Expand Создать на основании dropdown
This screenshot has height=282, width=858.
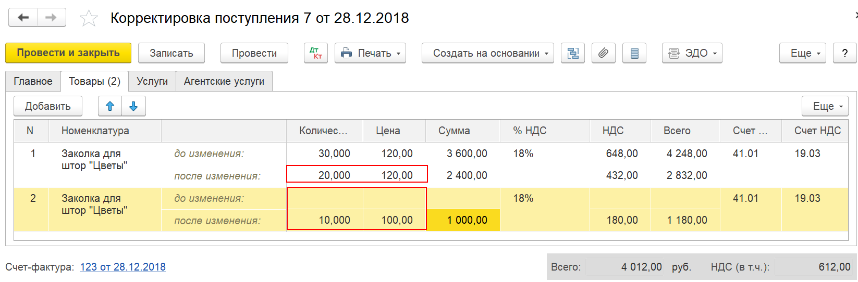pyautogui.click(x=488, y=53)
